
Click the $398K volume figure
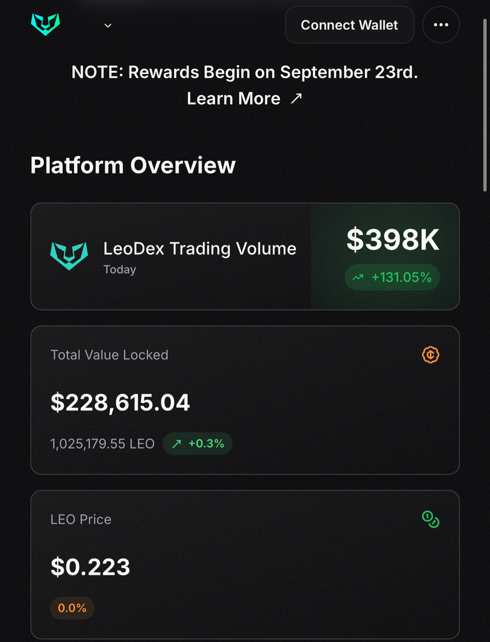pyautogui.click(x=393, y=240)
